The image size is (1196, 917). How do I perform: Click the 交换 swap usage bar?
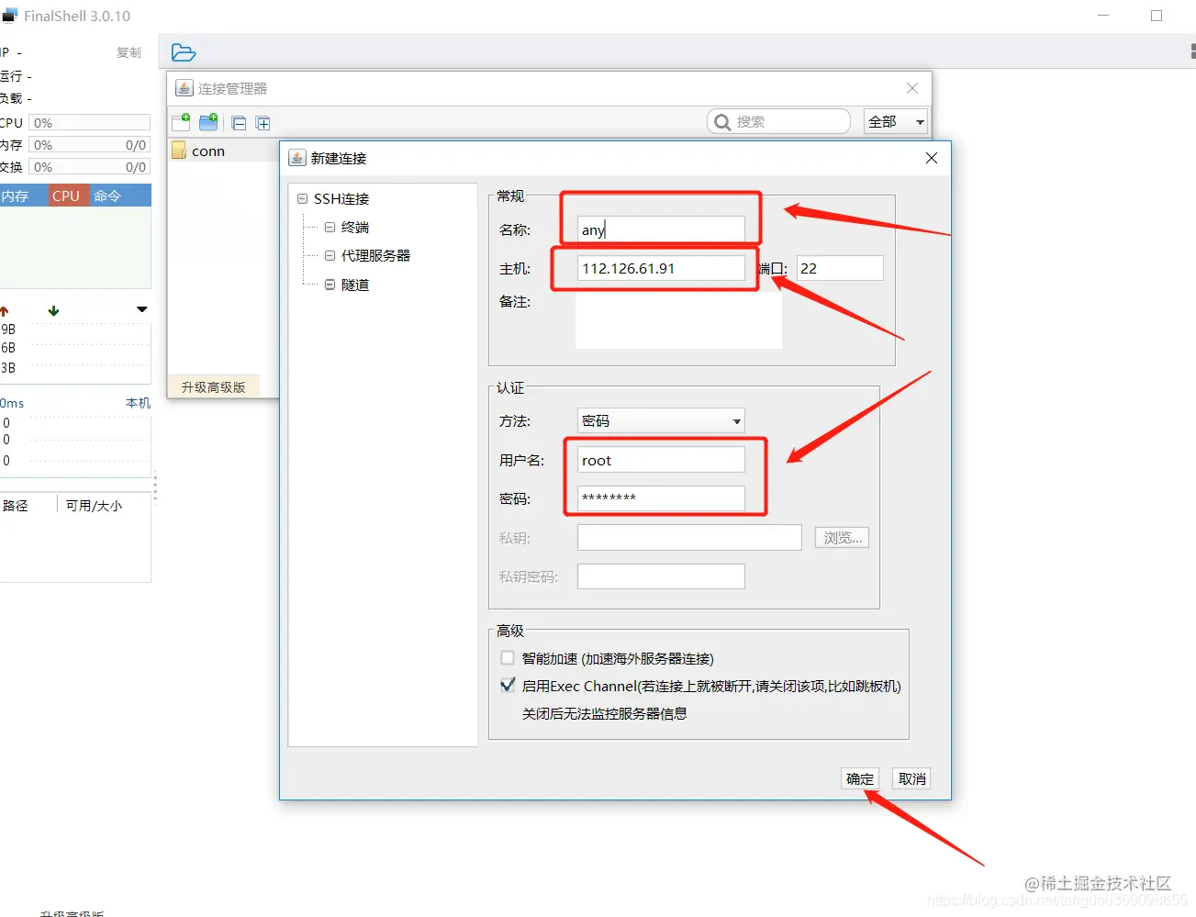[x=89, y=167]
